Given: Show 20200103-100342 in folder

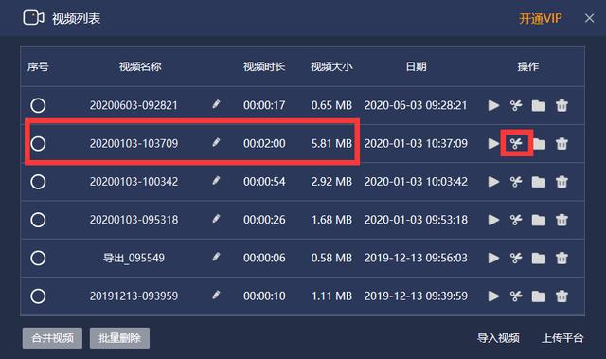Looking at the screenshot, I should 539,182.
